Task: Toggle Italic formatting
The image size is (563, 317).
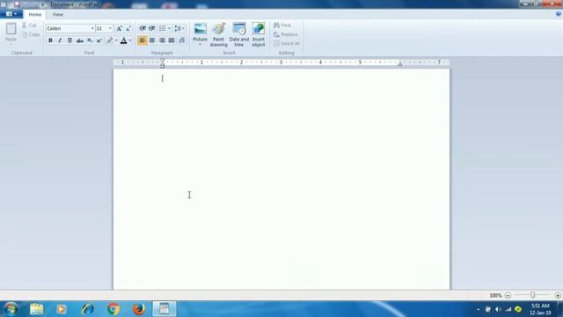Action: tap(60, 41)
